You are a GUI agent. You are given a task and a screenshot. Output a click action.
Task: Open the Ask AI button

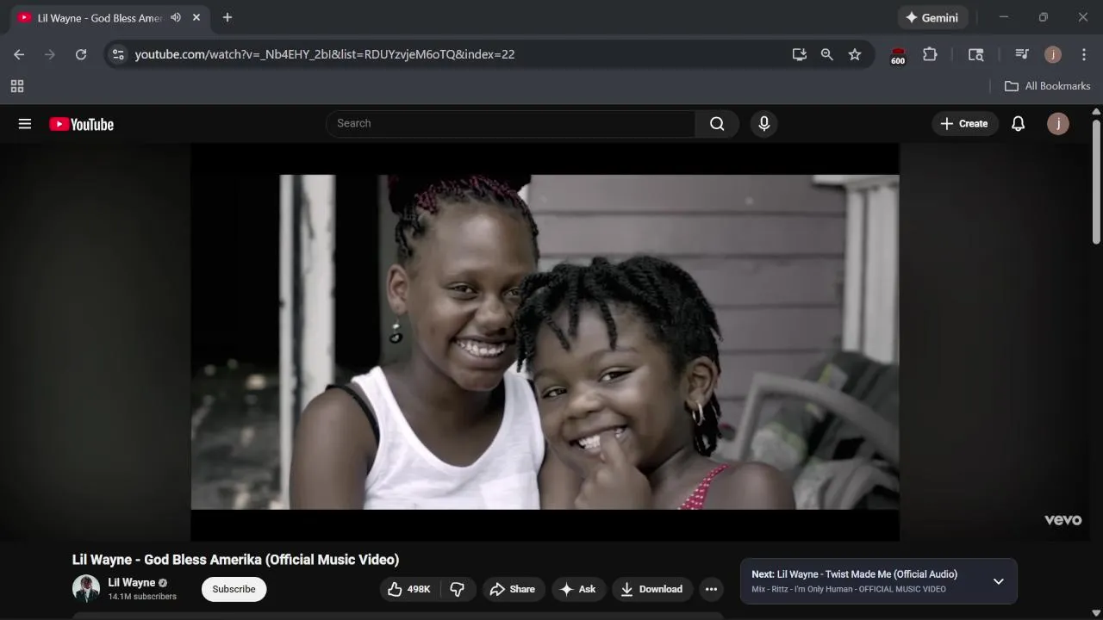pos(578,589)
